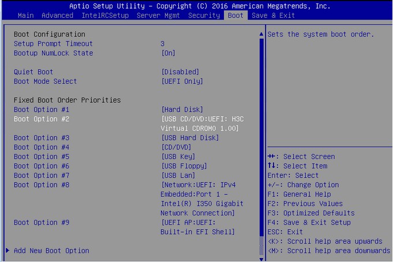This screenshot has width=393, height=262.
Task: Click the Select Screen arrows hint
Action: point(301,157)
